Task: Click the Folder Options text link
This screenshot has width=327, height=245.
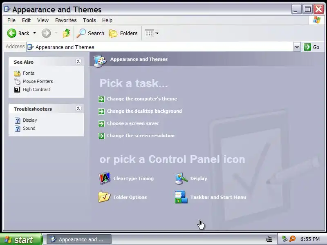Action: pos(130,197)
